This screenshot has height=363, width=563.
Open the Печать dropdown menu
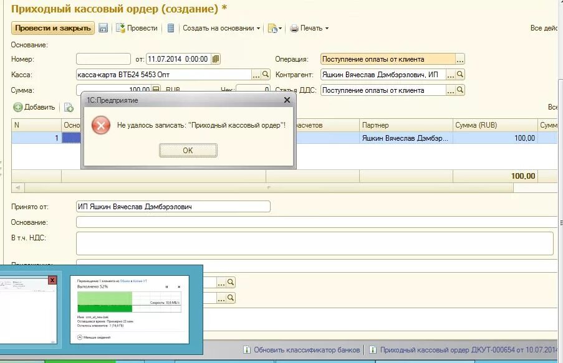coord(309,28)
